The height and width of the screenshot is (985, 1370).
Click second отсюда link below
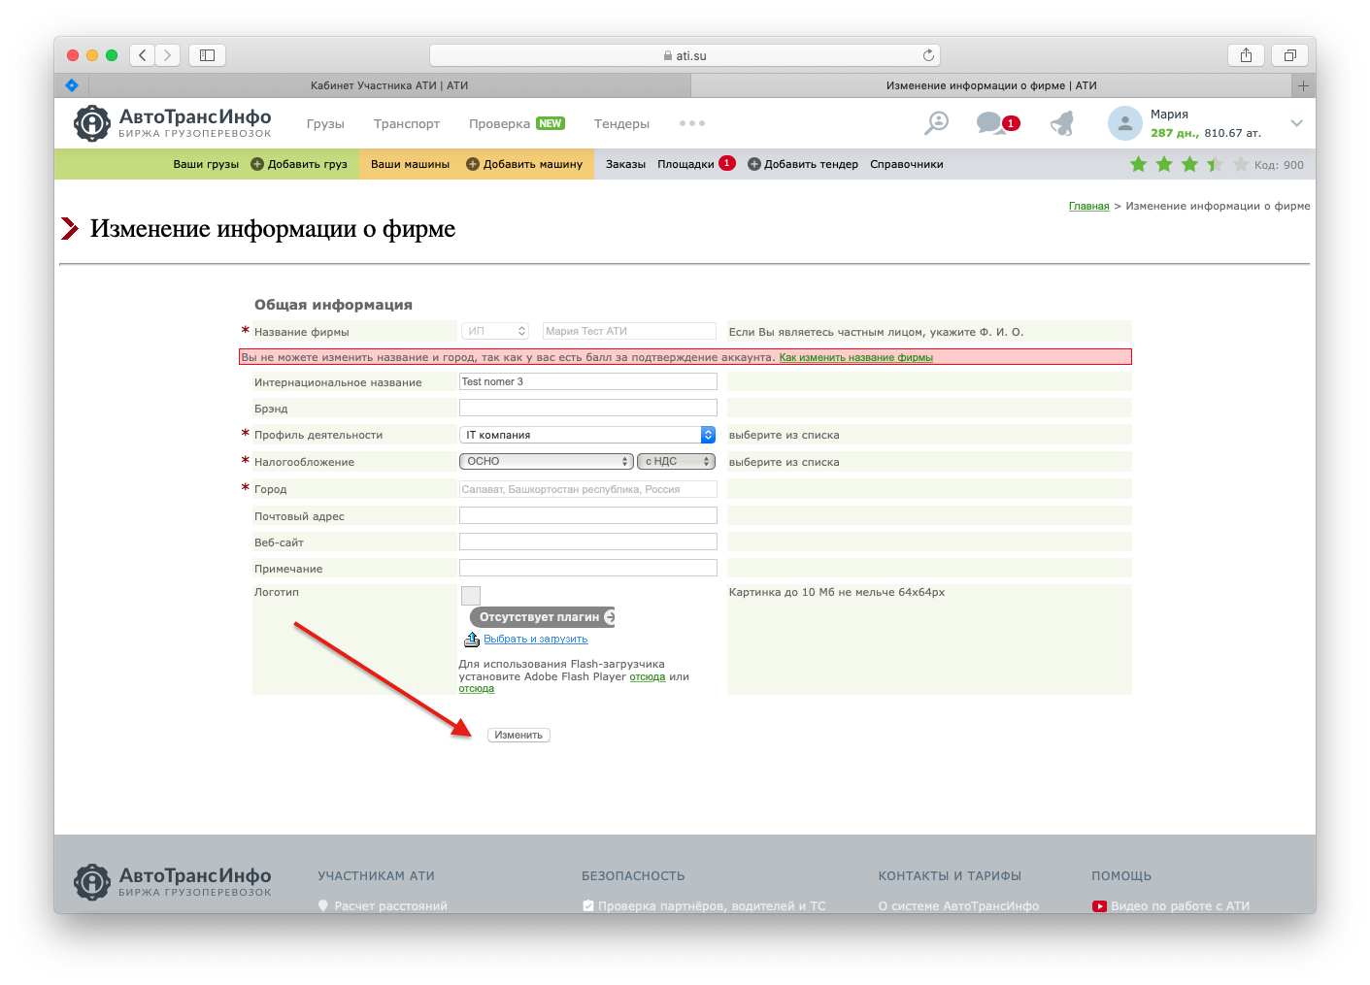(477, 689)
